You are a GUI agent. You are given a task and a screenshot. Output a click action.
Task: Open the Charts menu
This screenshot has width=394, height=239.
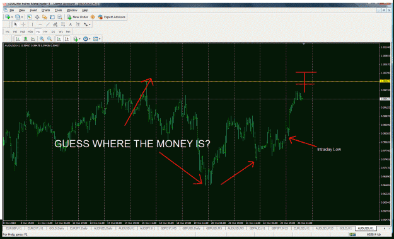tap(46, 10)
